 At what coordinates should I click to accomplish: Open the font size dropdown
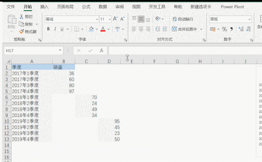coord(109,19)
